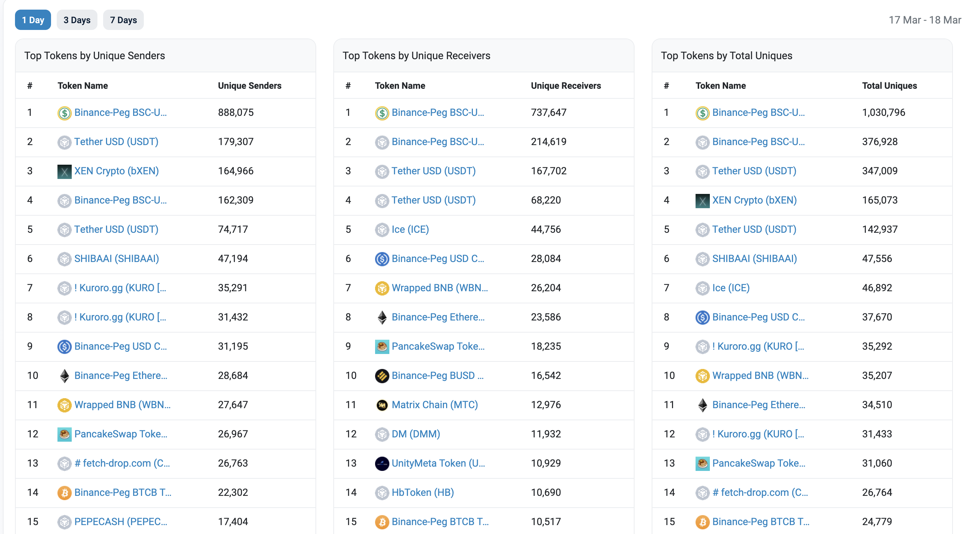Click the USD Coin icon in Receivers row 6
Screen dimensions: 970x534
pyautogui.click(x=382, y=259)
